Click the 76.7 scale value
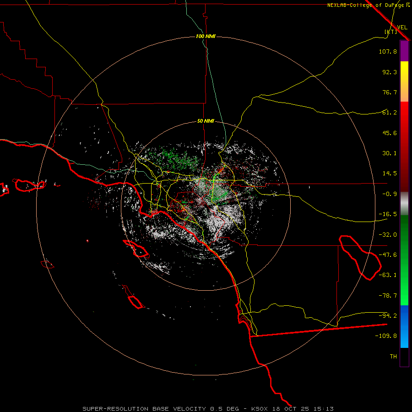 pyautogui.click(x=390, y=92)
